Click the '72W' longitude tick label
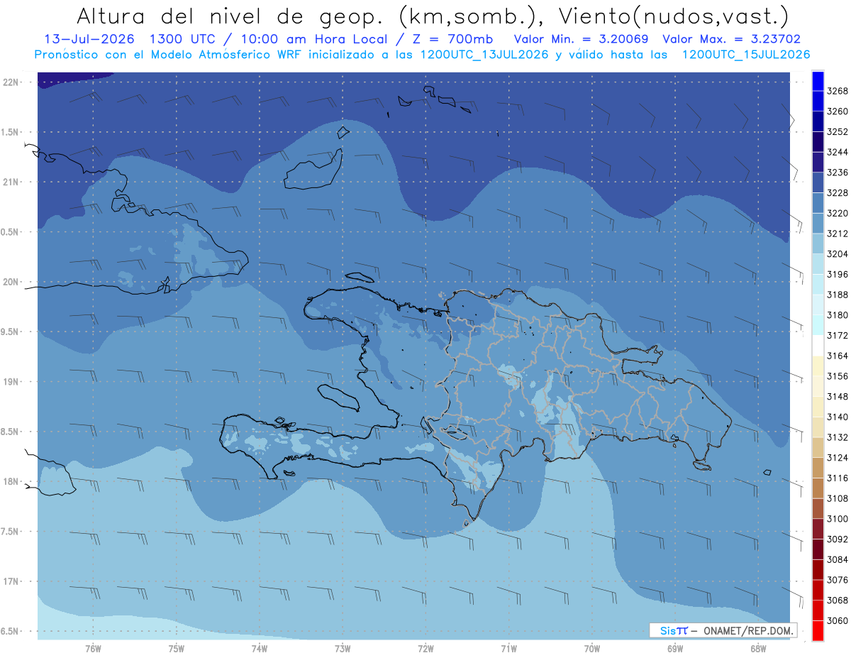The image size is (851, 658). pyautogui.click(x=425, y=649)
